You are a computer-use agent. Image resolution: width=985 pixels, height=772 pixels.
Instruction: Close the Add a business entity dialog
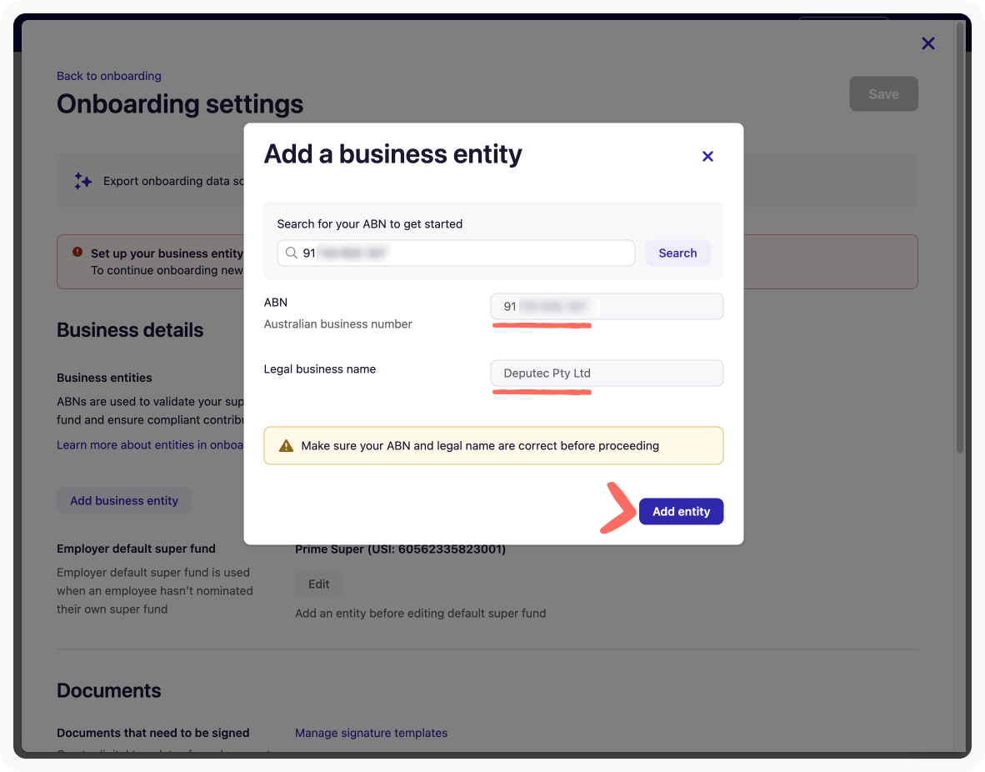click(707, 156)
